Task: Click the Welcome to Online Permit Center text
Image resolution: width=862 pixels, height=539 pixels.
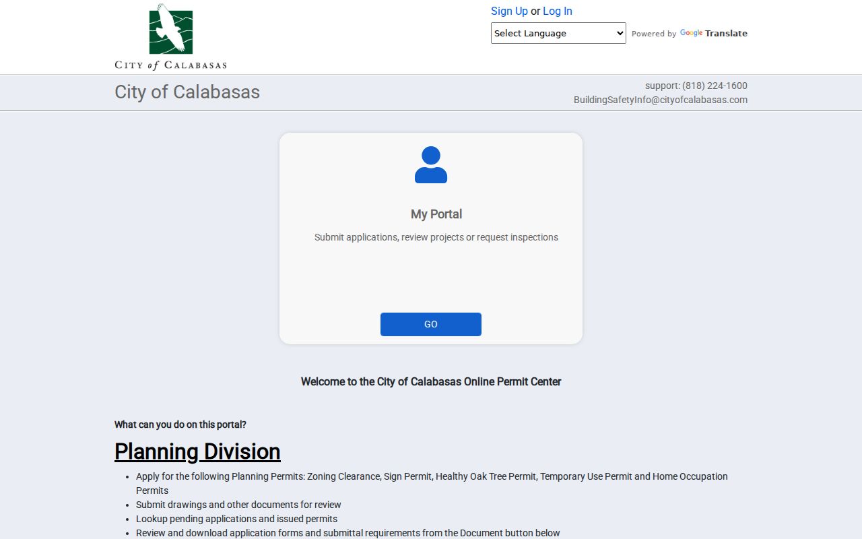Action: (x=431, y=381)
